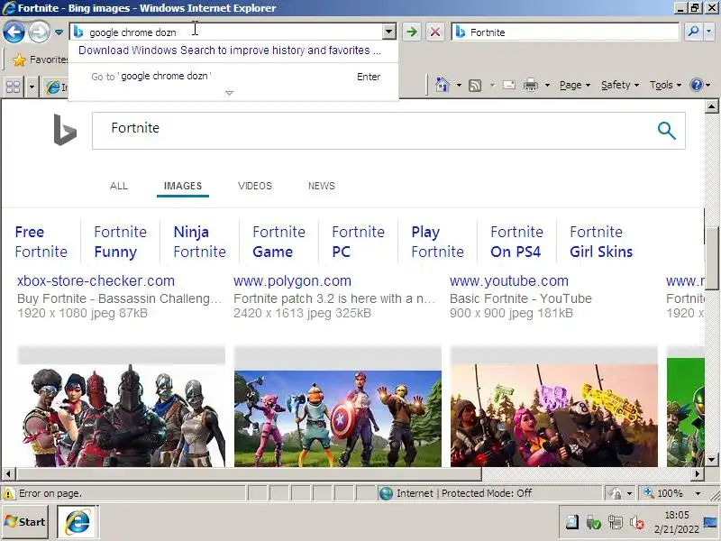Switch to the VIDEOS tab
This screenshot has height=541, width=721.
pos(255,186)
